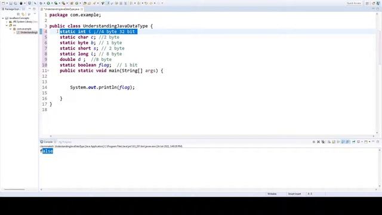Click the Search flashlight toolbar icon
Viewport: 382px width, 215px height.
point(94,3)
